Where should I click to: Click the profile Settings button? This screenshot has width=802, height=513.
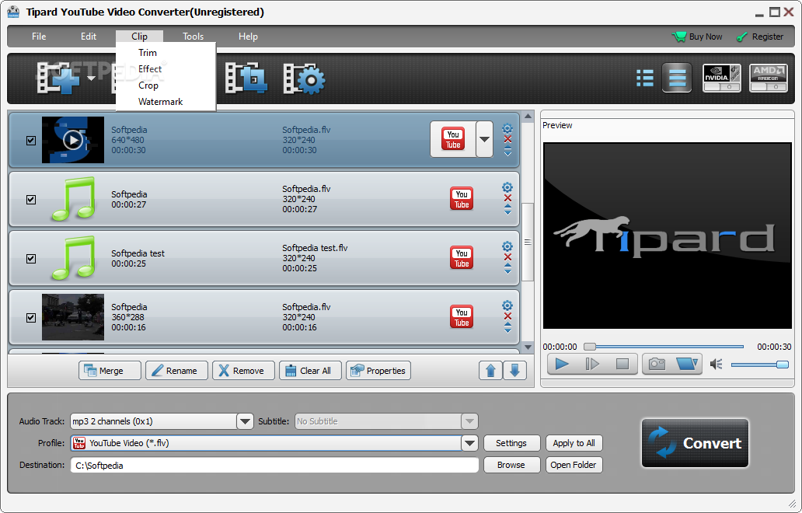(511, 443)
